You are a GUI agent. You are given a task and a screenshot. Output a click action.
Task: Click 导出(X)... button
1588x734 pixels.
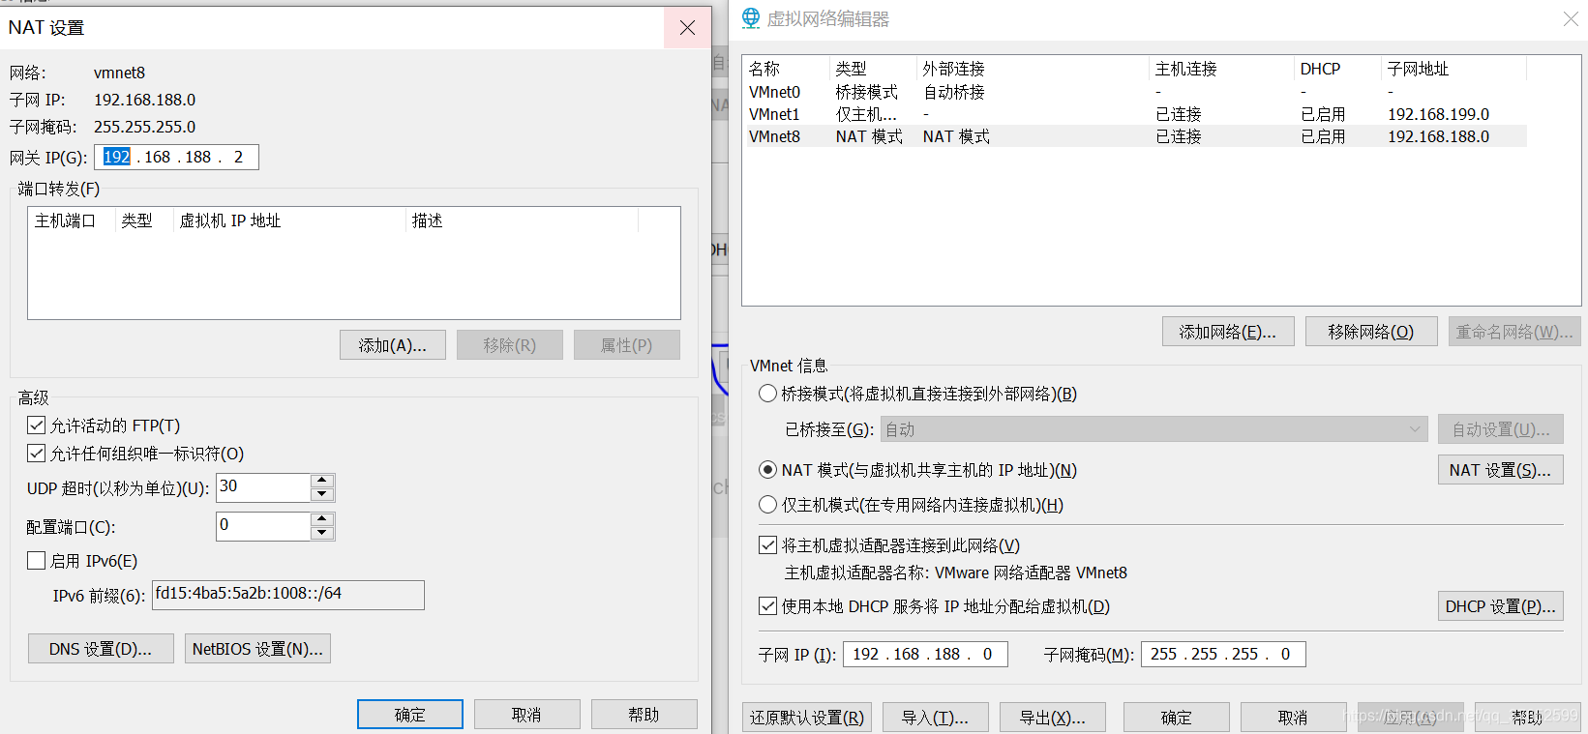click(1052, 718)
